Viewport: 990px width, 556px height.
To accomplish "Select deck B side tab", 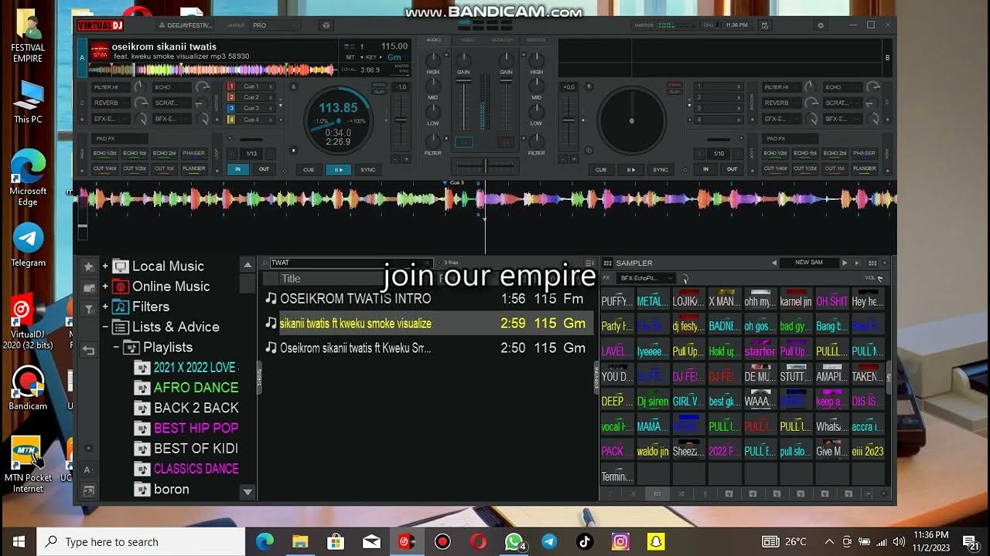I will [887, 58].
